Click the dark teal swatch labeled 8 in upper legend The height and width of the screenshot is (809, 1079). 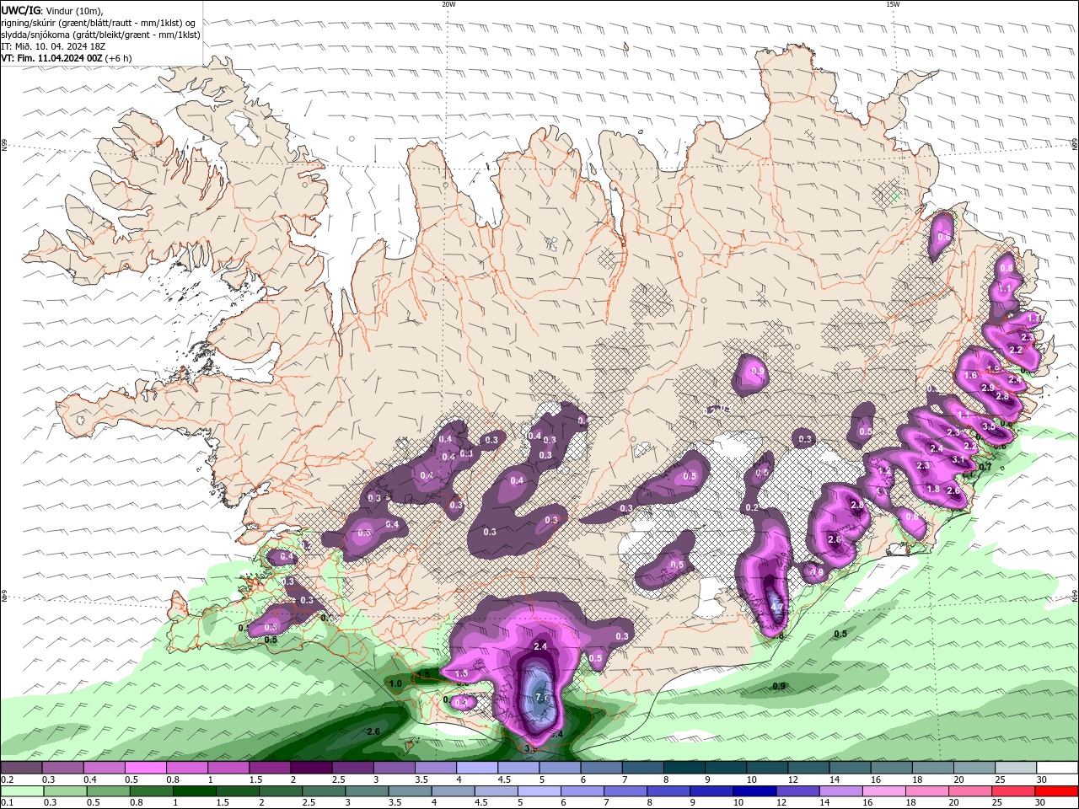click(684, 767)
